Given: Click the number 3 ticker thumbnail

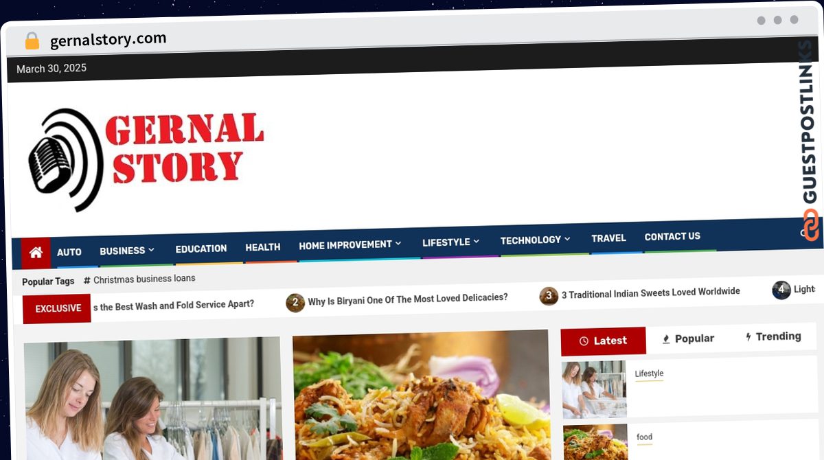Looking at the screenshot, I should [549, 296].
